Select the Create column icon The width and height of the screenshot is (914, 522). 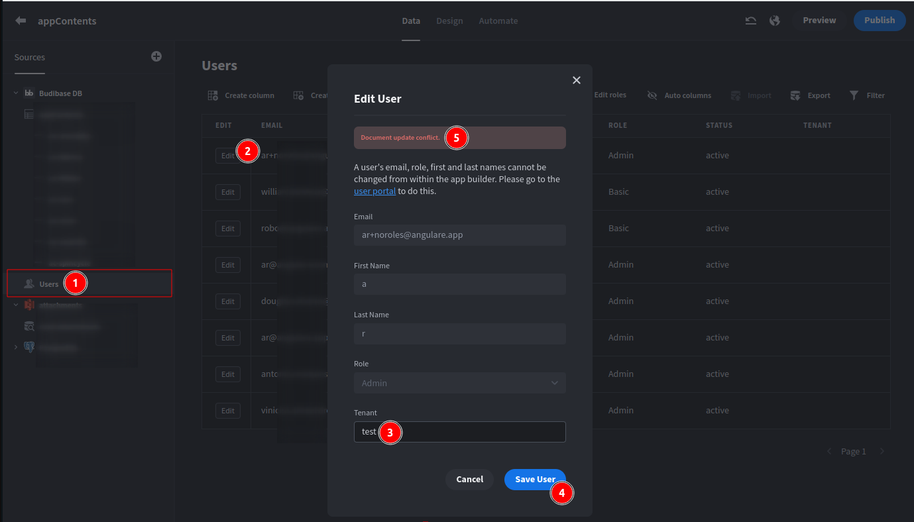pos(213,95)
